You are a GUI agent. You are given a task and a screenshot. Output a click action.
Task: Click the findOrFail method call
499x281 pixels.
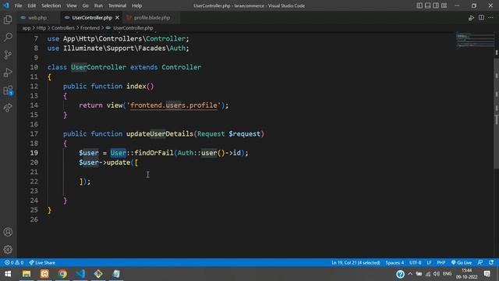tap(154, 153)
